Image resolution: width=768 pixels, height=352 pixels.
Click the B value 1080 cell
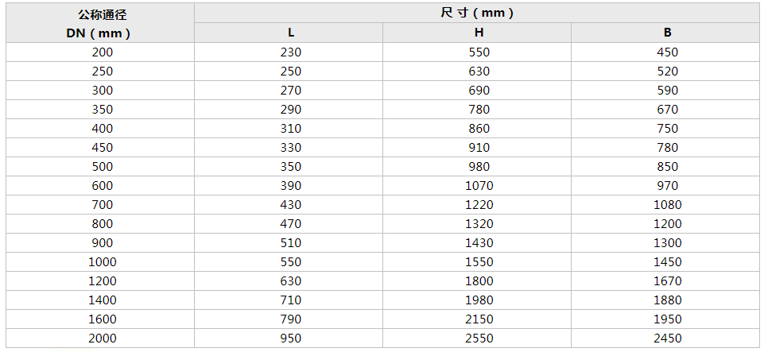click(665, 205)
